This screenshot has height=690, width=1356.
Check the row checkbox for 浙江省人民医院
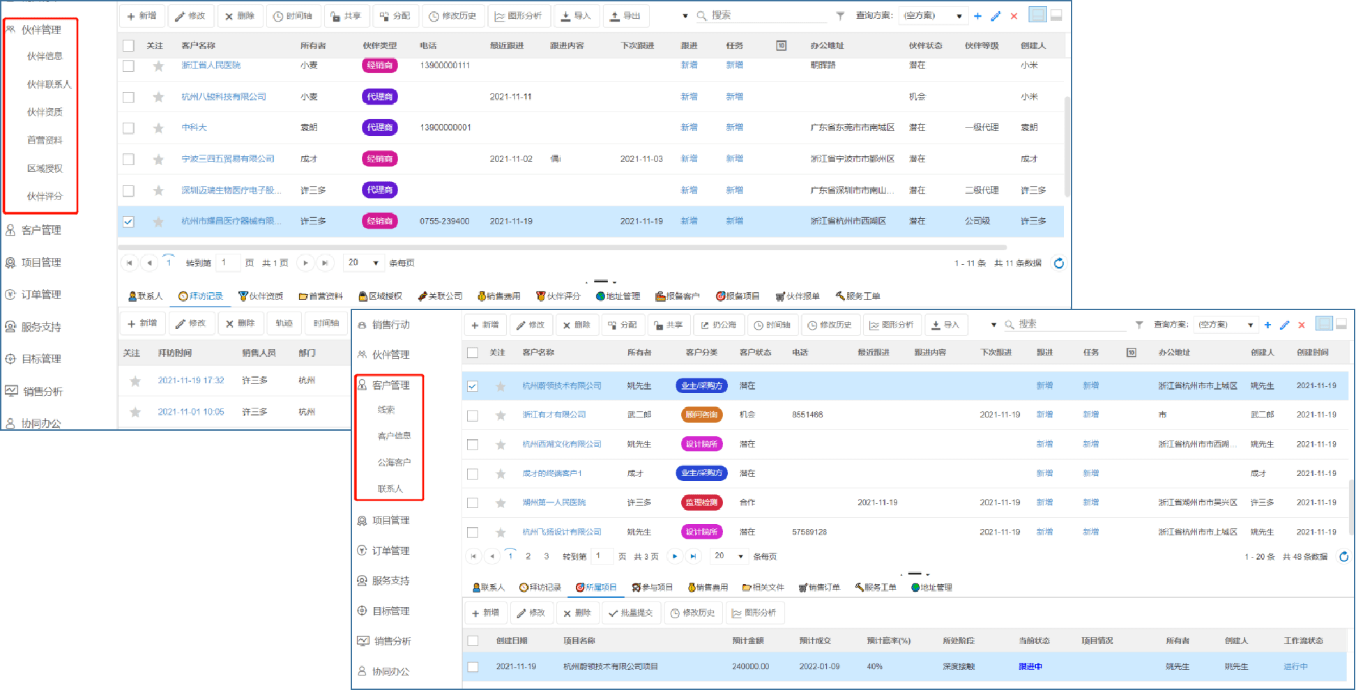(x=128, y=66)
